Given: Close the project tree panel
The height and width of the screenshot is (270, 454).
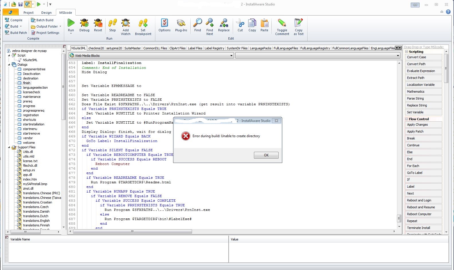Looking at the screenshot, I should point(64,46).
